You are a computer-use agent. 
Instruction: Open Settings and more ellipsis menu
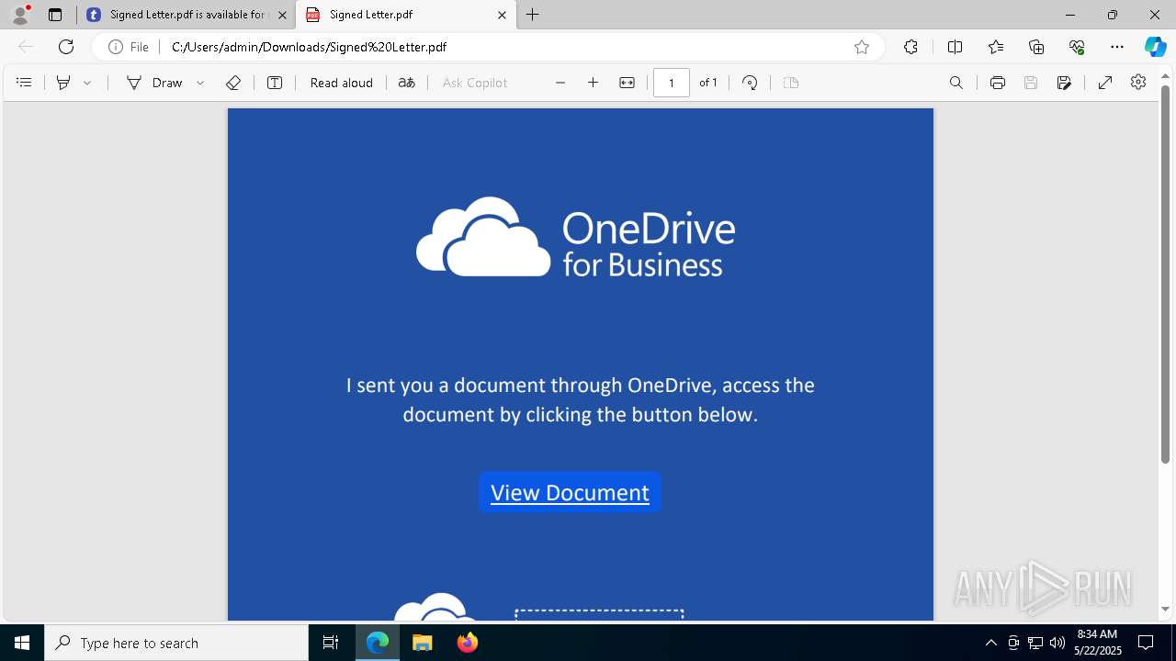1117,47
